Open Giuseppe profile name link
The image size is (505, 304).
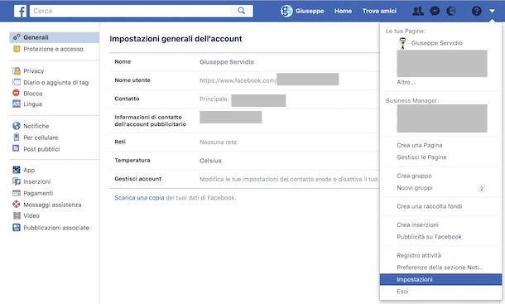point(310,11)
